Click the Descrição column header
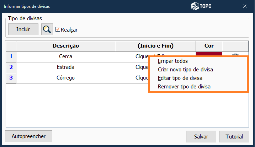Viewport: 255px width, 147px height. click(x=66, y=46)
